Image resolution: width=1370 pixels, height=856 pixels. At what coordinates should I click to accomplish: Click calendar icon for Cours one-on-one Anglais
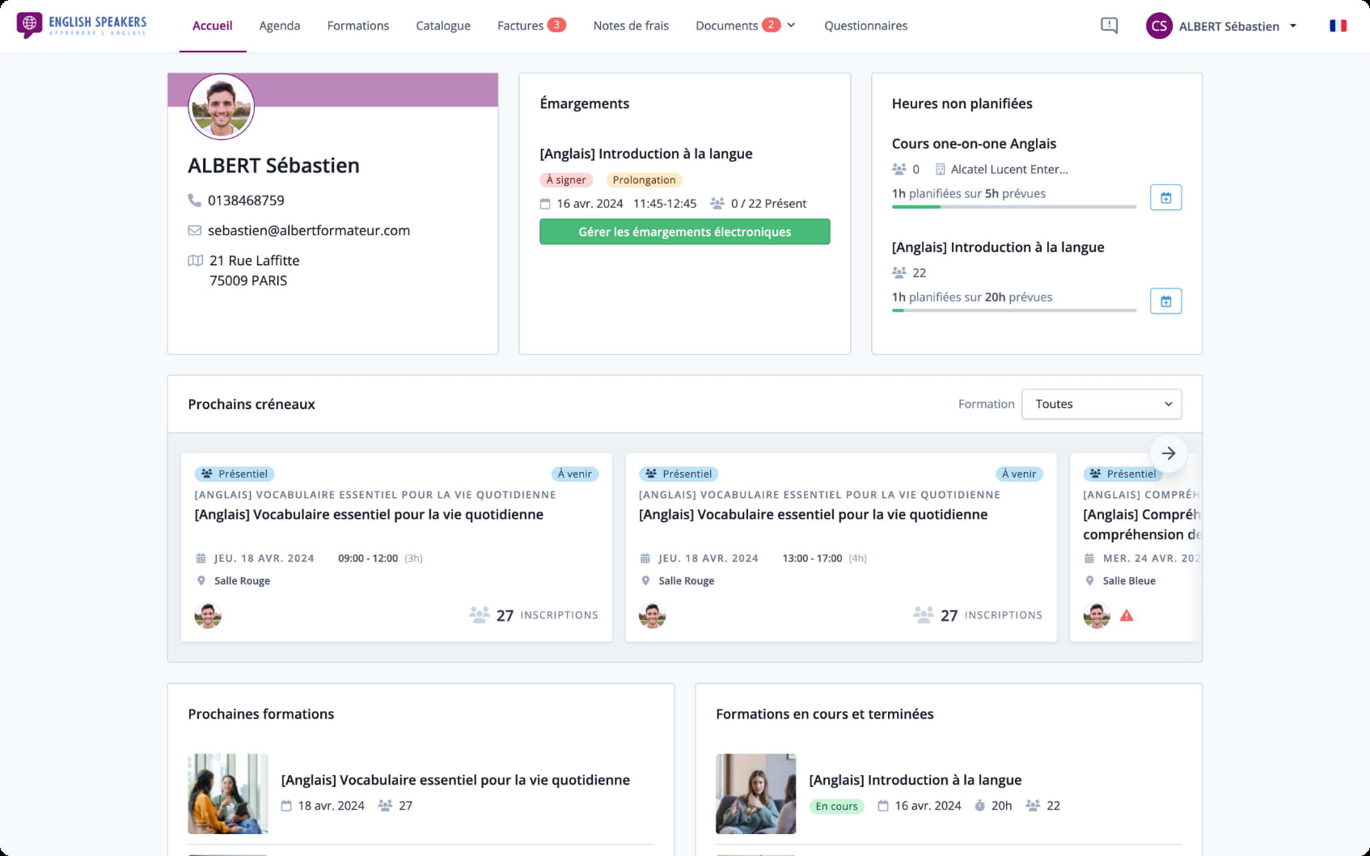pos(1165,197)
